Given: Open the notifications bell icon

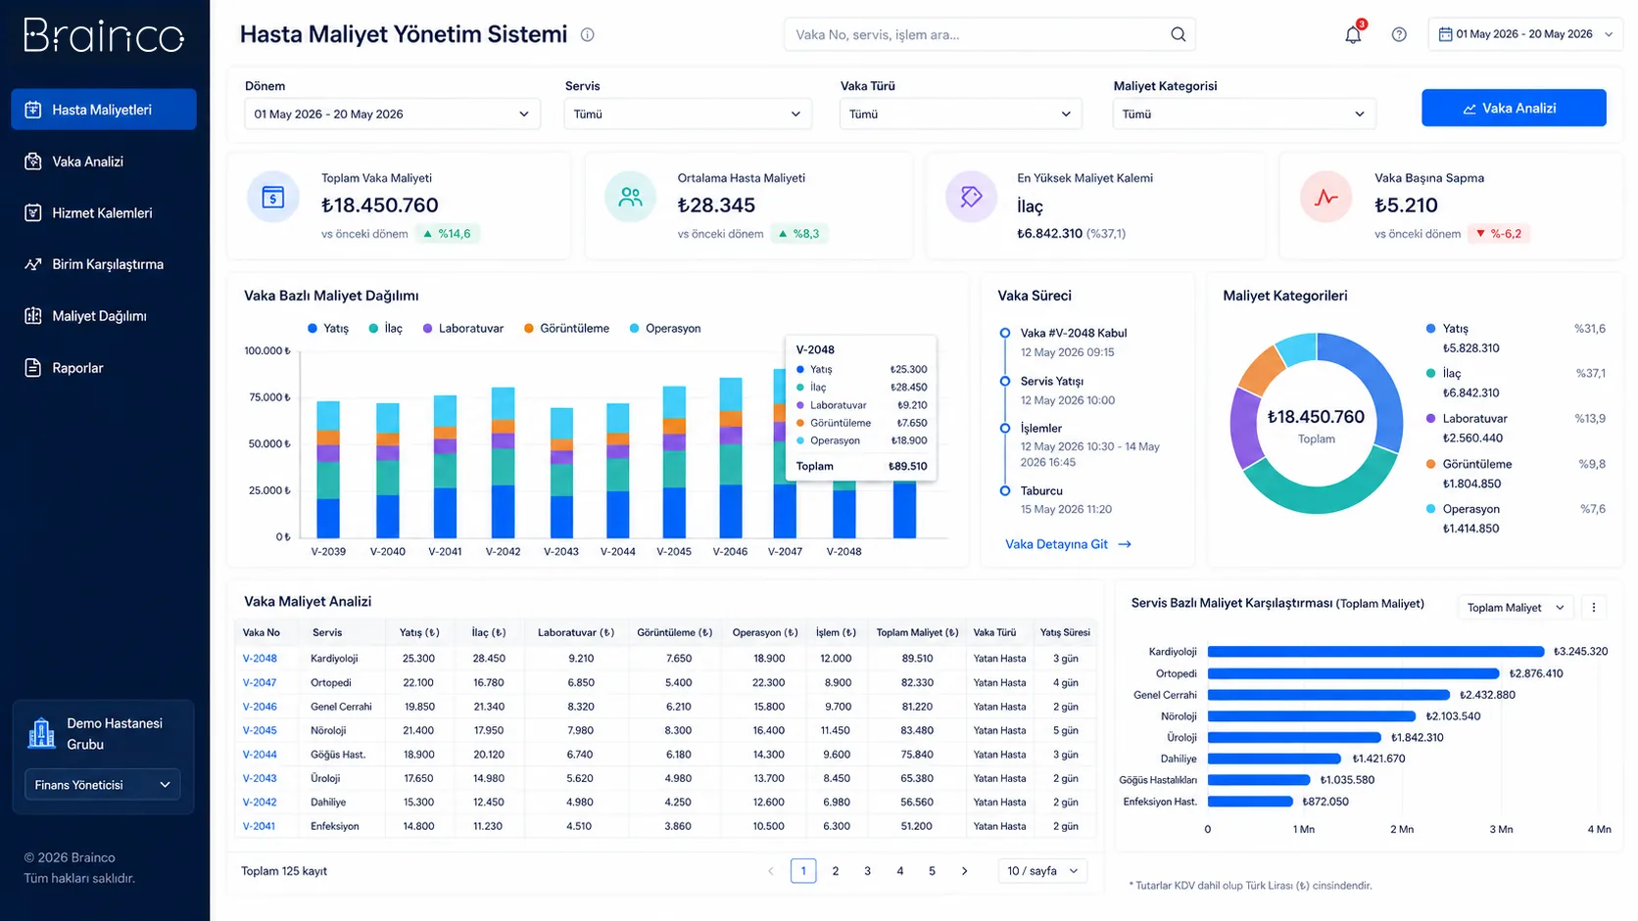Looking at the screenshot, I should tap(1353, 34).
